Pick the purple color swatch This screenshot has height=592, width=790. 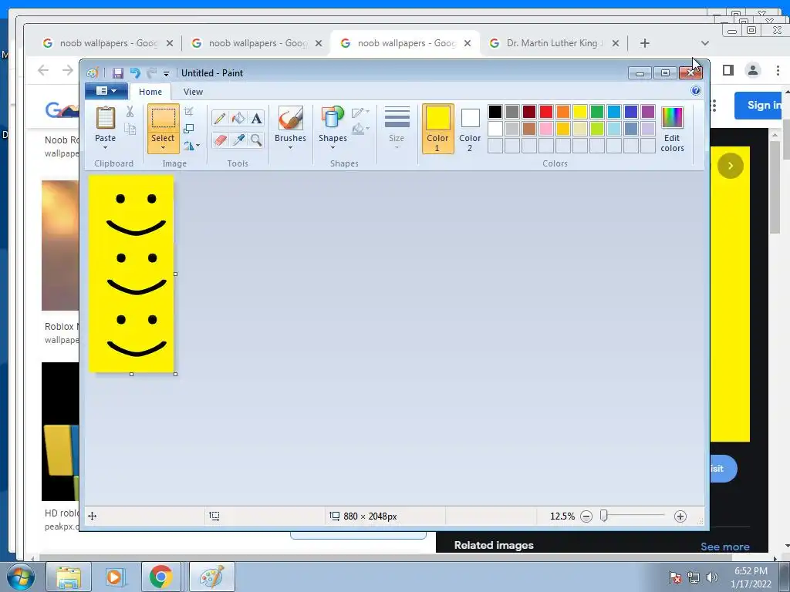(647, 112)
